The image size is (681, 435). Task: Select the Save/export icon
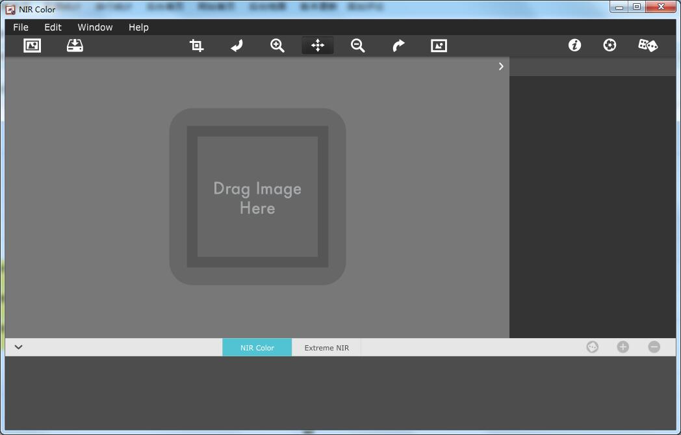click(74, 46)
